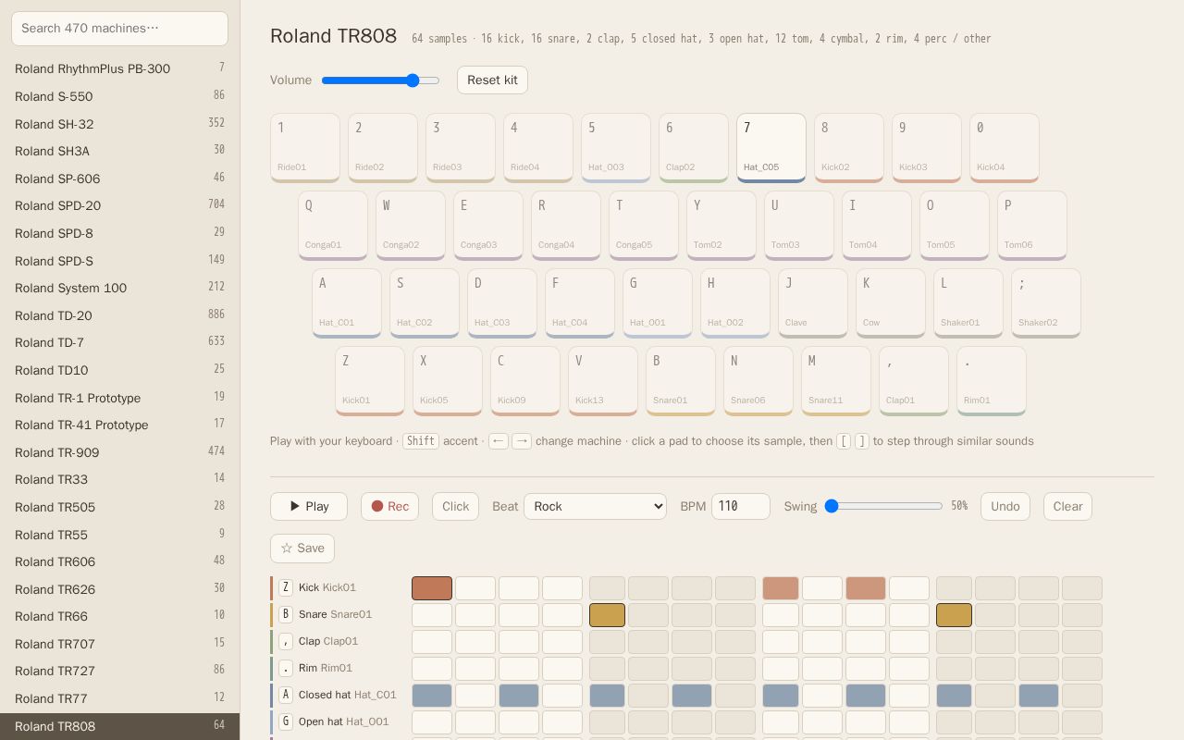The width and height of the screenshot is (1184, 740).
Task: Trigger the Hat_C05 pad on key 7
Action: pos(771,148)
